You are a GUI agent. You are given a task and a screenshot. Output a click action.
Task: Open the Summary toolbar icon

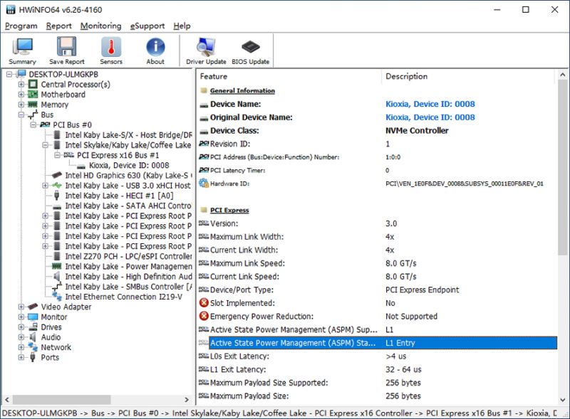(x=23, y=51)
